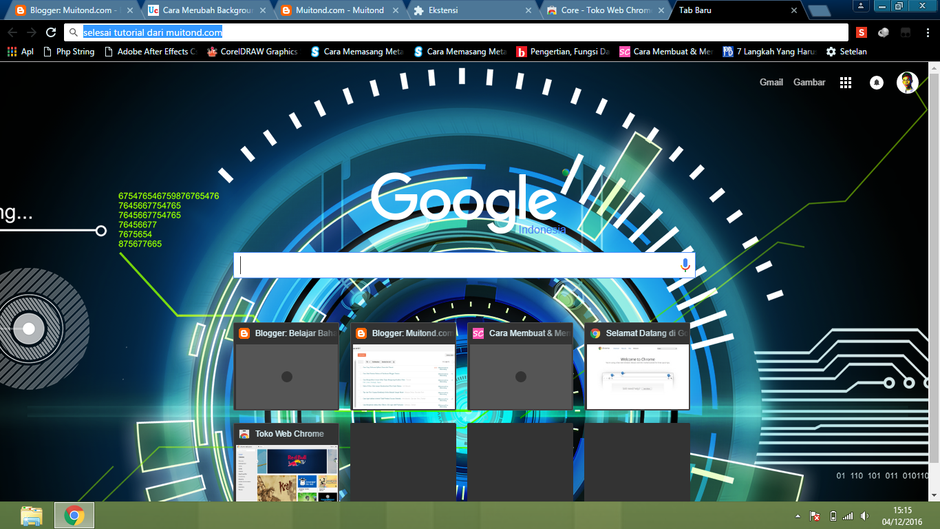Open the Gmail link
This screenshot has height=529, width=940.
(x=771, y=82)
